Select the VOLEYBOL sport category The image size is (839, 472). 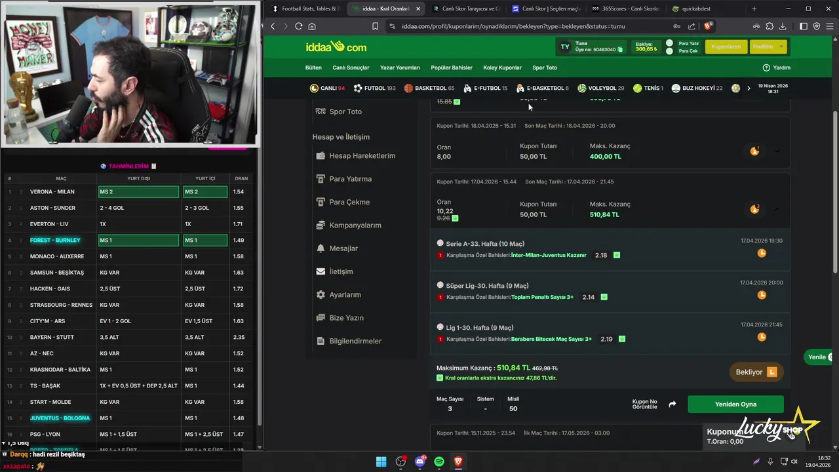[x=600, y=88]
